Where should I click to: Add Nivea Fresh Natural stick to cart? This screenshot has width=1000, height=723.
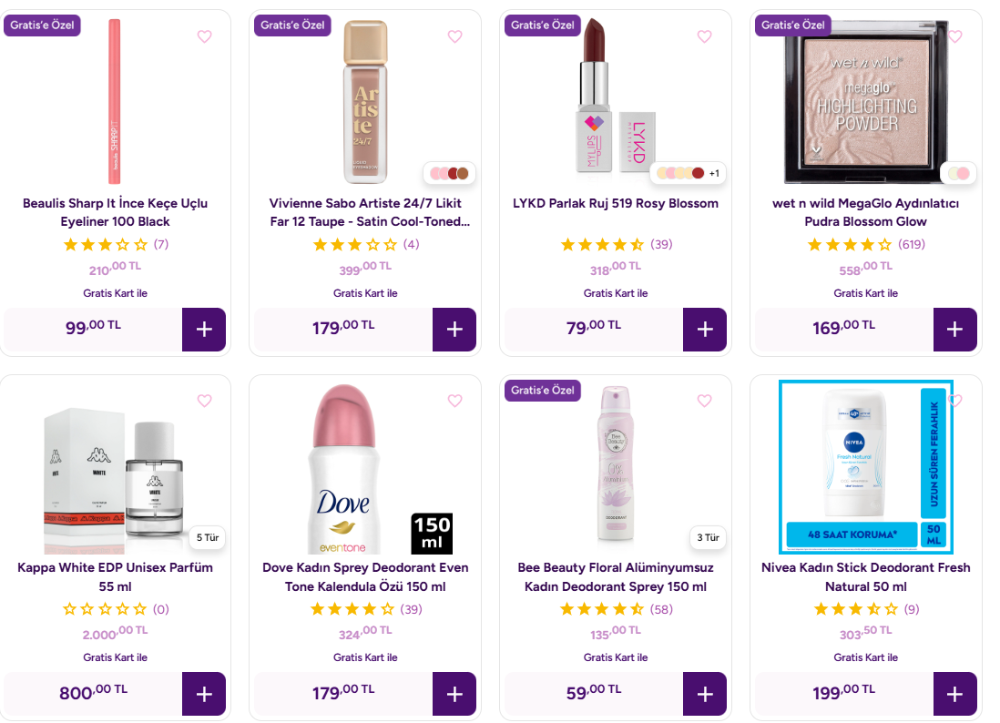point(954,694)
